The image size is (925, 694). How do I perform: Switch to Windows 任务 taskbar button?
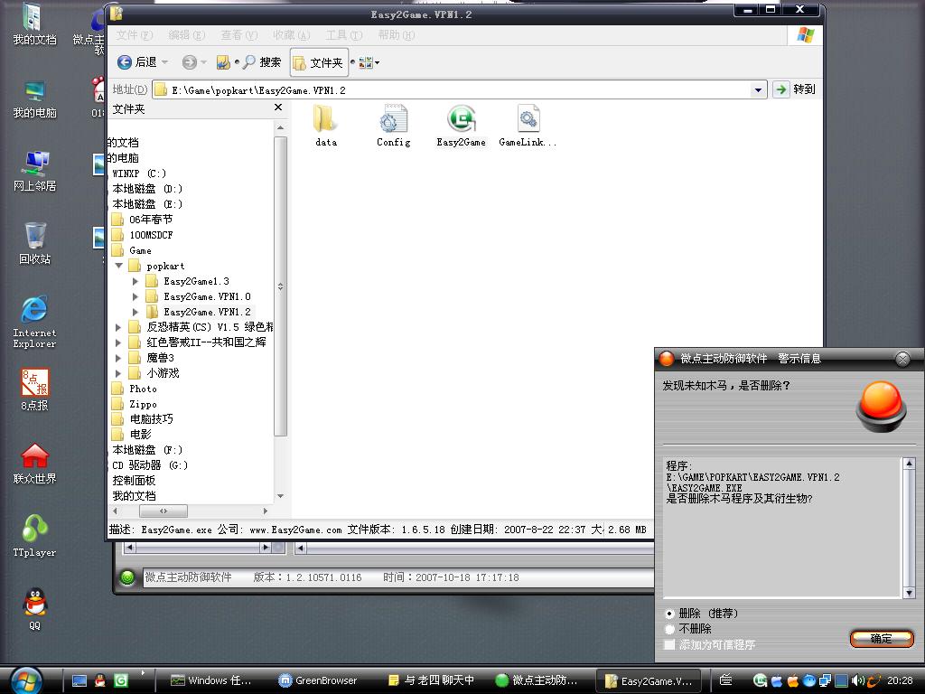[212, 680]
